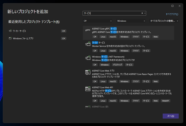Click the Windows tag of the Windows Service template
This screenshot has height=126, width=186.
(105, 65)
